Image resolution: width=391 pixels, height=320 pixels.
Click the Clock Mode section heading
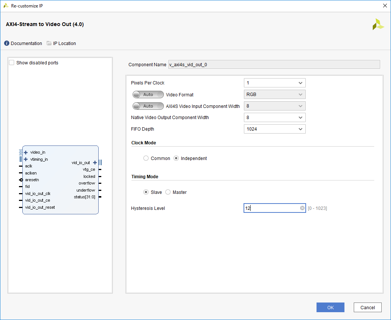[144, 143]
